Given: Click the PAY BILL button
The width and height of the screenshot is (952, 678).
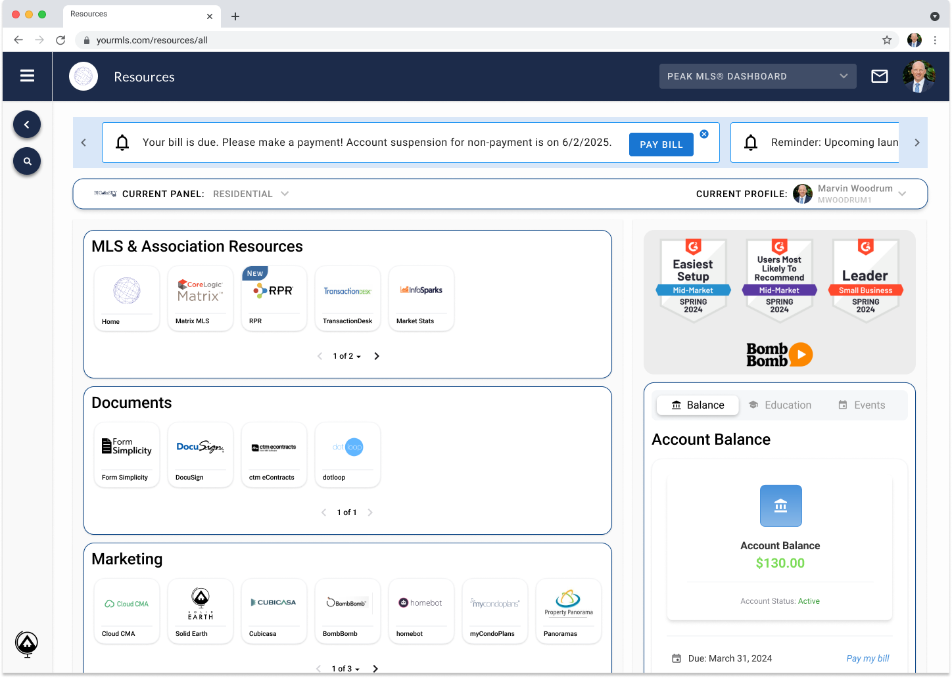Looking at the screenshot, I should (661, 145).
